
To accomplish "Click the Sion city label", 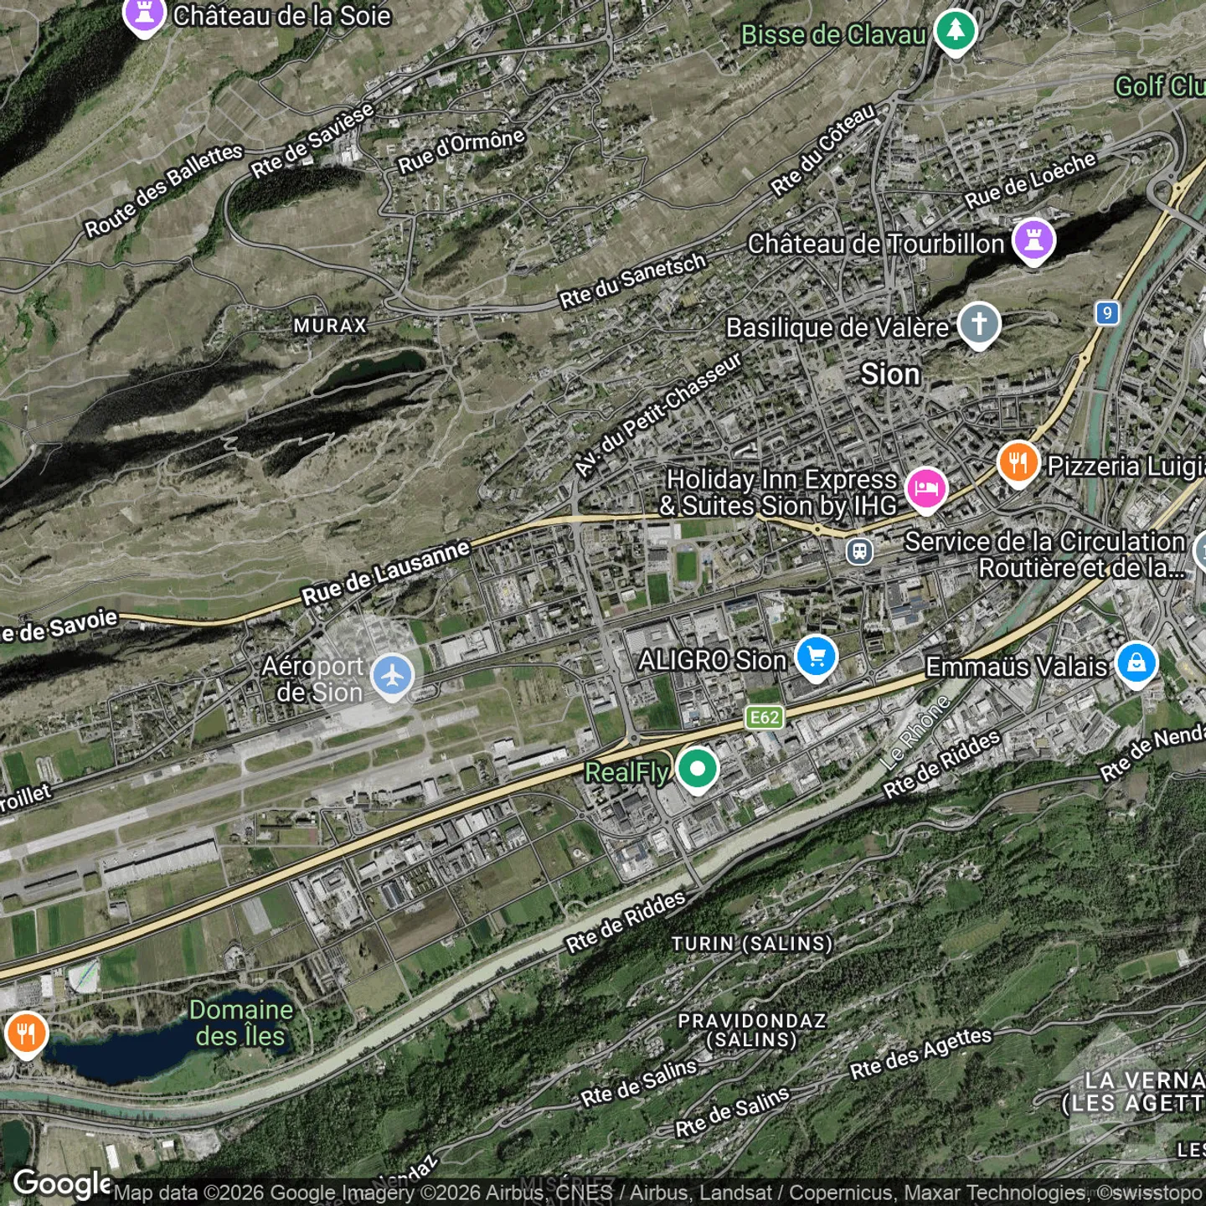I will coord(890,374).
